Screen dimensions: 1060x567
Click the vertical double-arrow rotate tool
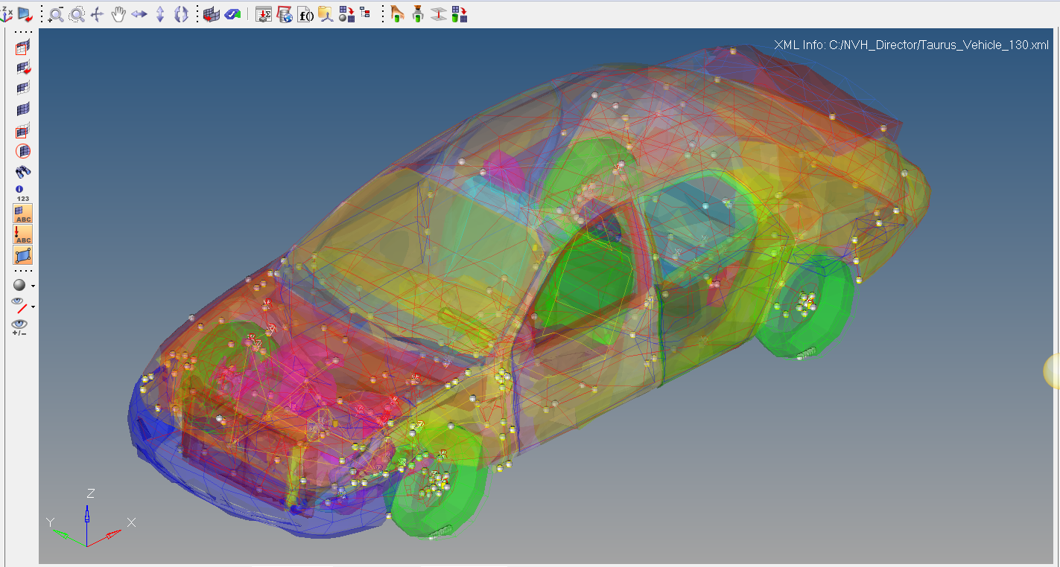pos(160,14)
